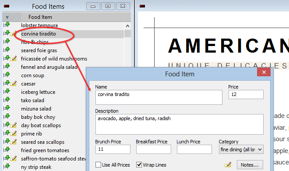The height and width of the screenshot is (171, 289).
Task: Select corn soup in the list
Action: 33,75
